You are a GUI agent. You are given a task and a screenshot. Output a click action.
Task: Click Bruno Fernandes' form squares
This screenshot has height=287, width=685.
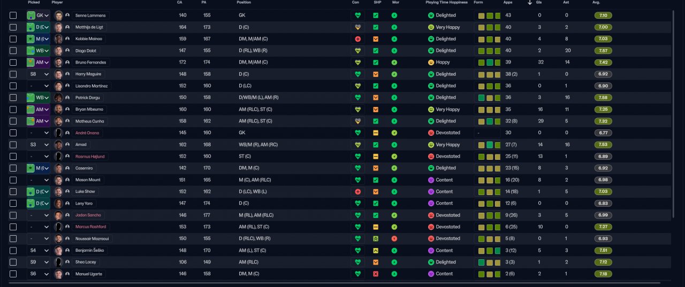[489, 63]
